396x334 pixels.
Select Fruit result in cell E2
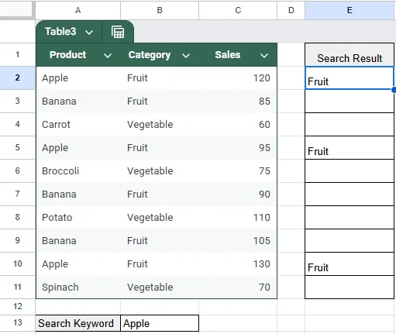click(350, 78)
